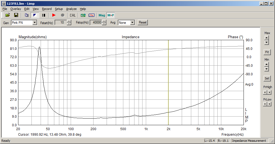Save the measurement with the floppy disk icon
This screenshot has width=275, height=144.
point(16,15)
